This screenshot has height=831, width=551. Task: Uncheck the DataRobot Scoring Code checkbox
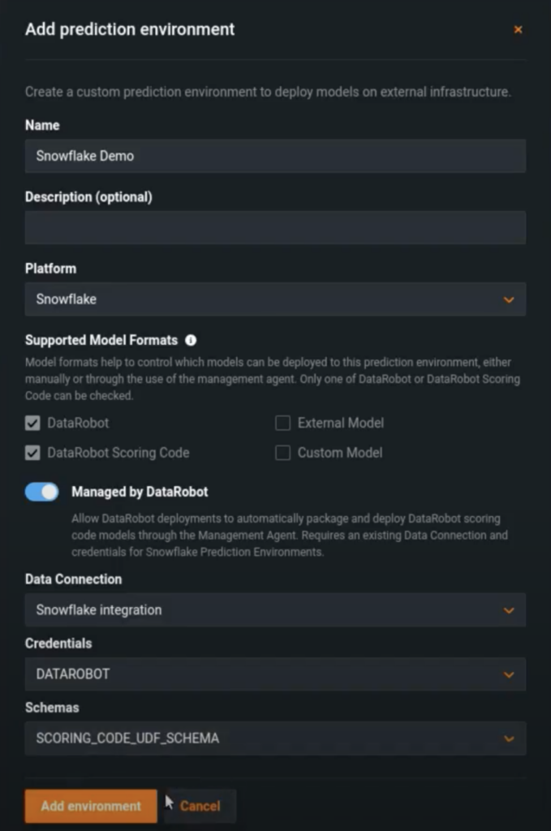coord(33,453)
